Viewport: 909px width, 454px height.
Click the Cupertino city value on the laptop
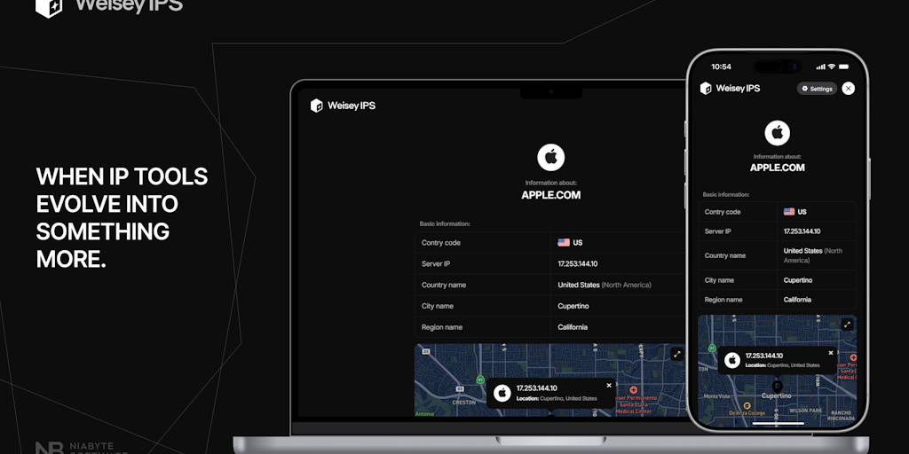(573, 306)
